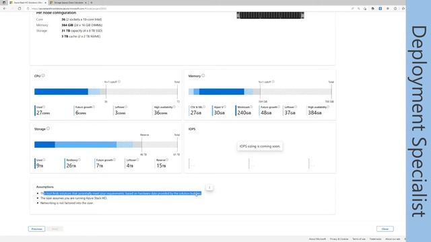Click 'Networking is not factored into the sizer'
This screenshot has height=242, width=431.
pos(67,203)
